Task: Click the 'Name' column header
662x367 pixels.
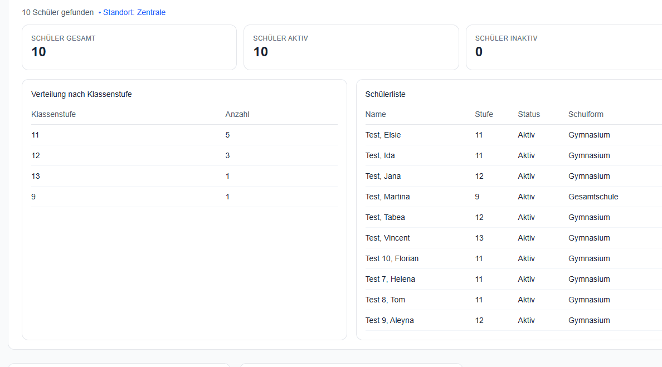Action: tap(376, 114)
